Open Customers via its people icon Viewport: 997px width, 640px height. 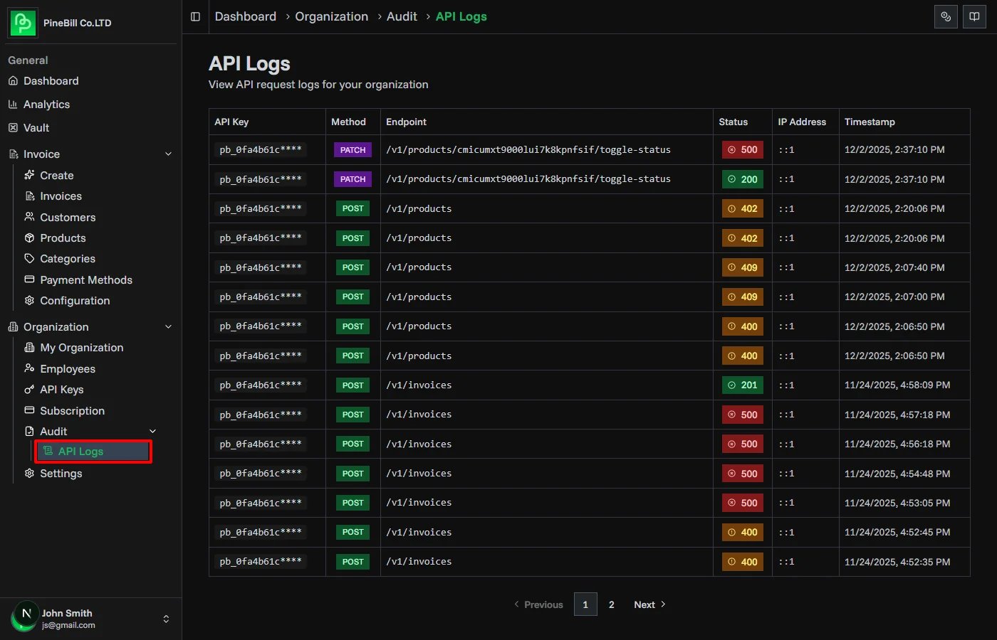(x=30, y=217)
